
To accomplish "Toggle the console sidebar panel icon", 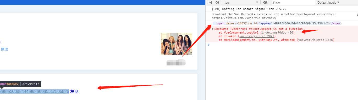I will pos(210,2).
